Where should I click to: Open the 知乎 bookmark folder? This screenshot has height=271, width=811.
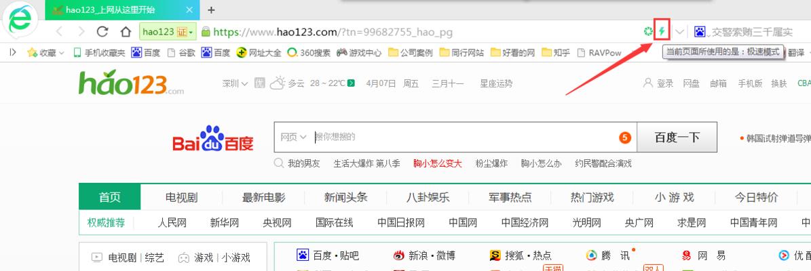(x=556, y=52)
